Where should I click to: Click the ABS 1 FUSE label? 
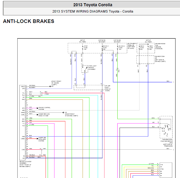coord(151,48)
